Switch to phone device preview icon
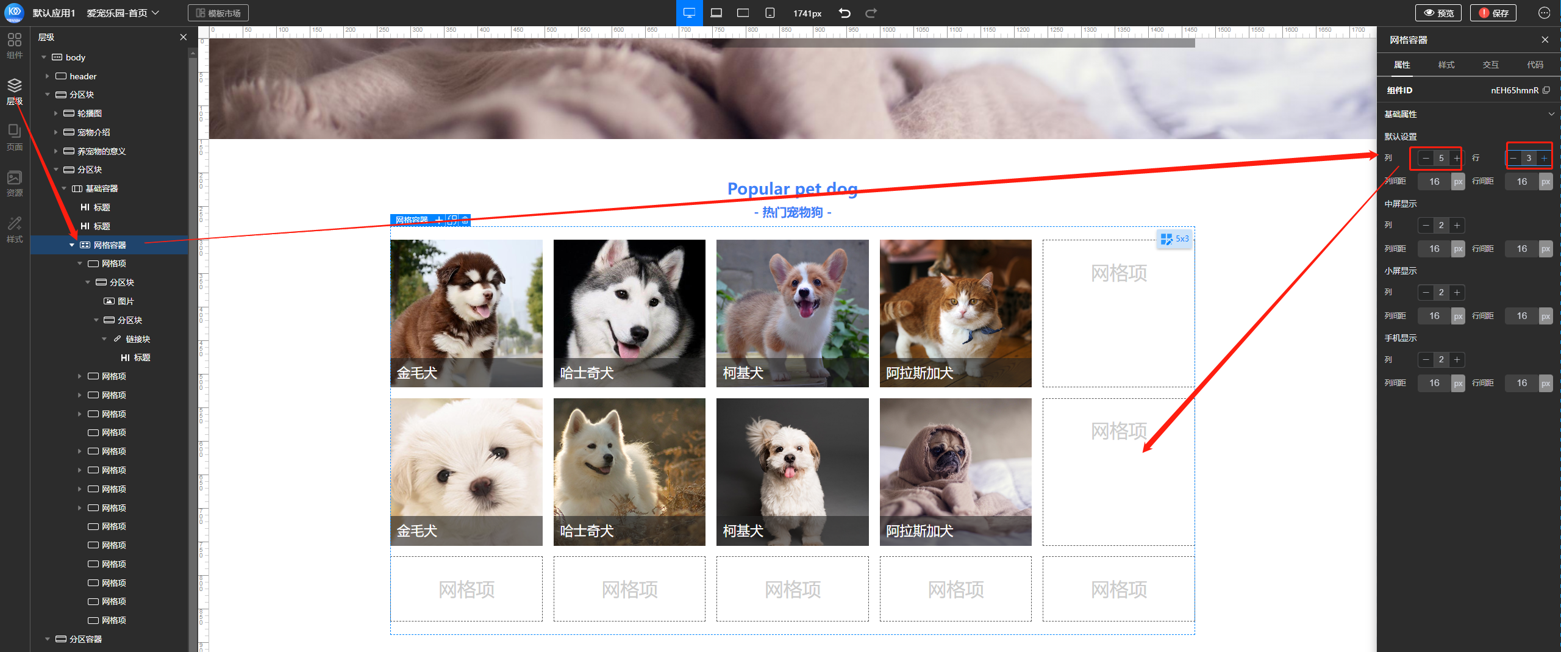Screen dimensions: 1561x652 click(x=770, y=13)
